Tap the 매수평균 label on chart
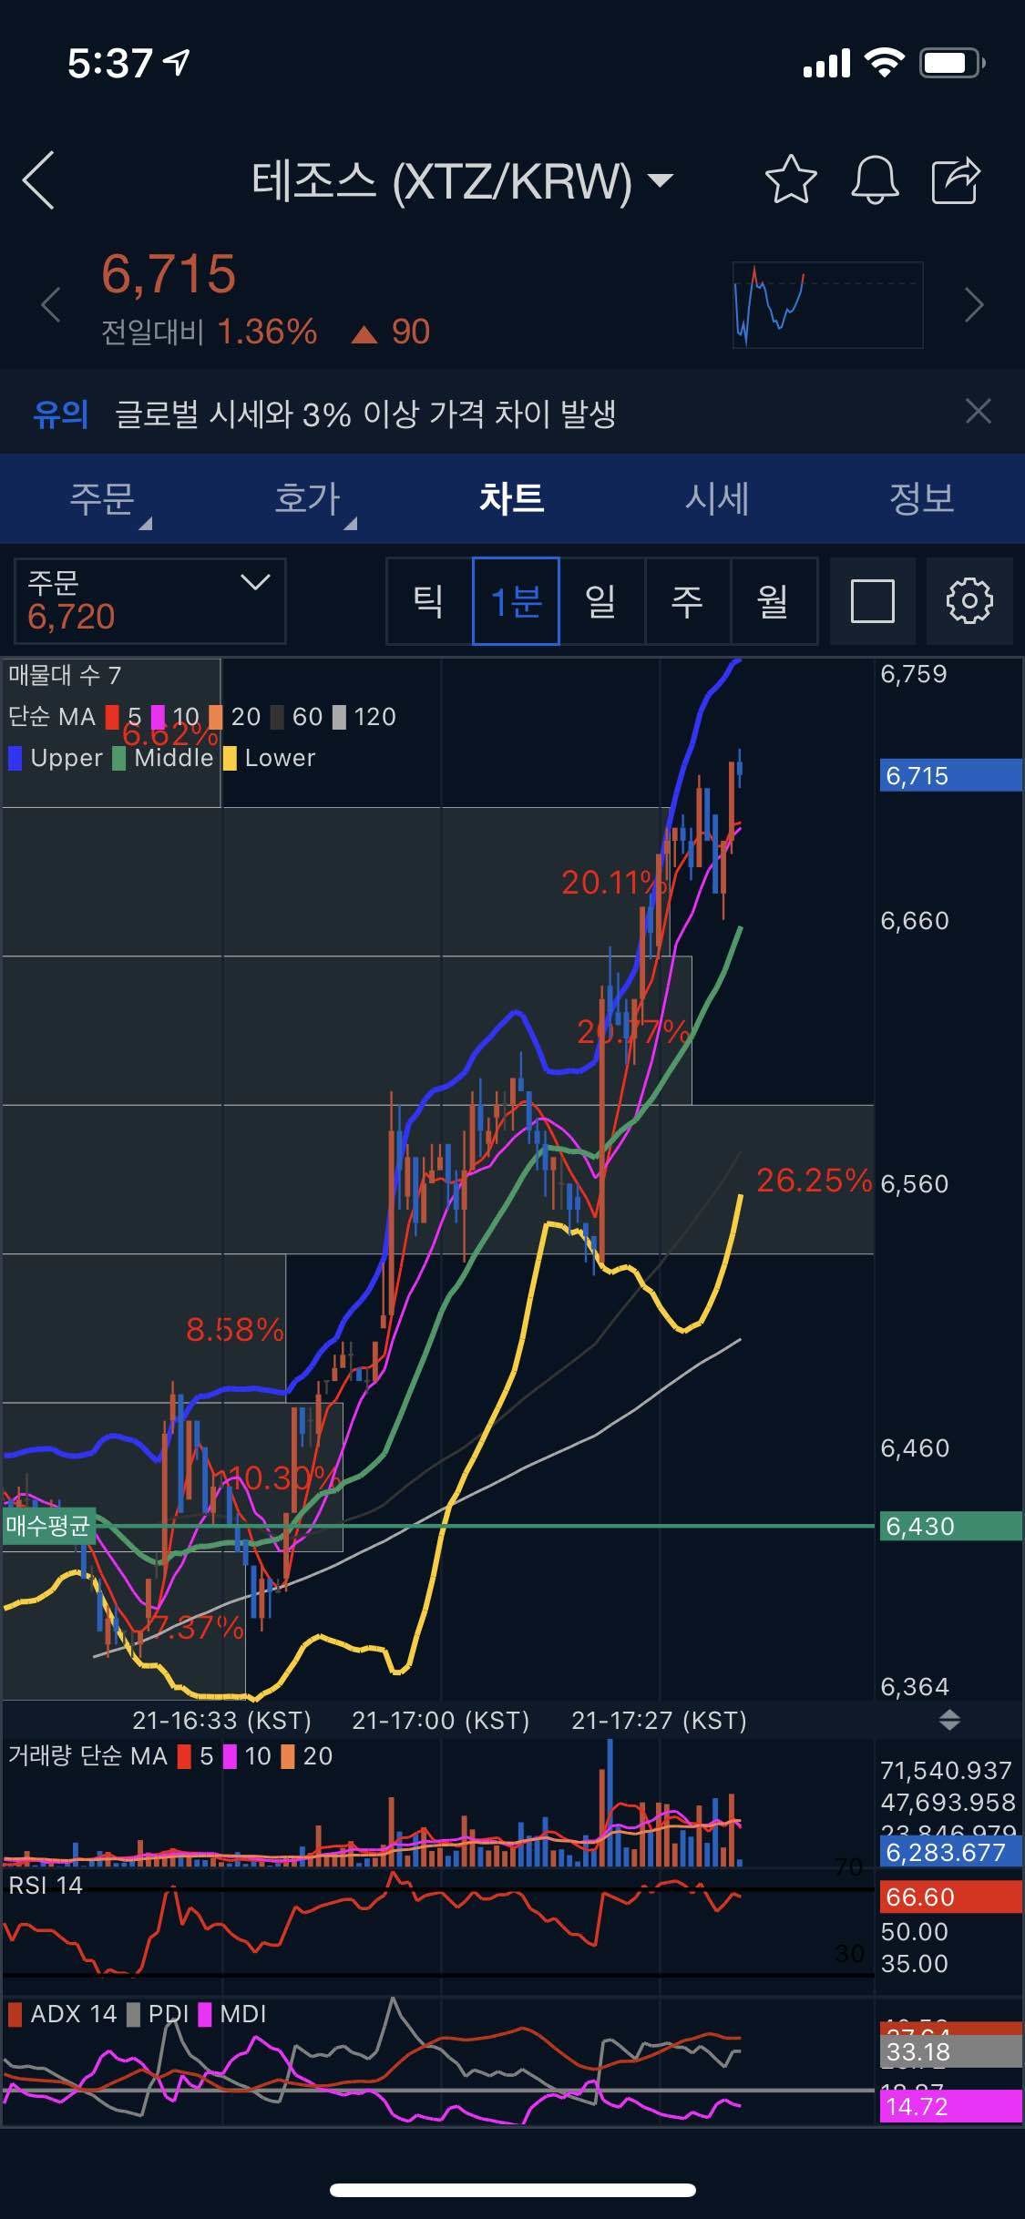Image resolution: width=1025 pixels, height=2219 pixels. click(x=48, y=1525)
